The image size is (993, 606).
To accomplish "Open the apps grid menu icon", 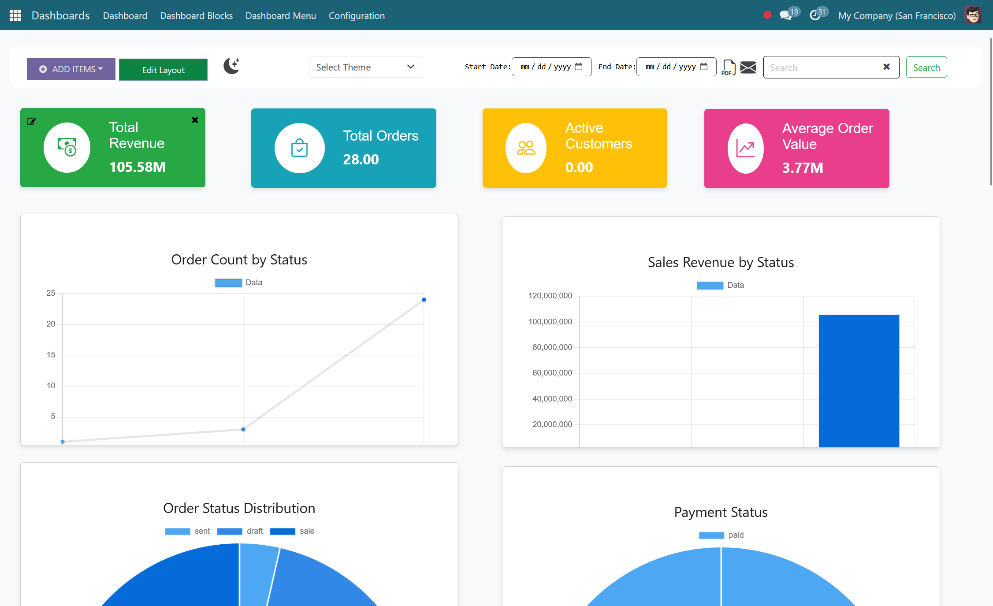I will click(15, 15).
